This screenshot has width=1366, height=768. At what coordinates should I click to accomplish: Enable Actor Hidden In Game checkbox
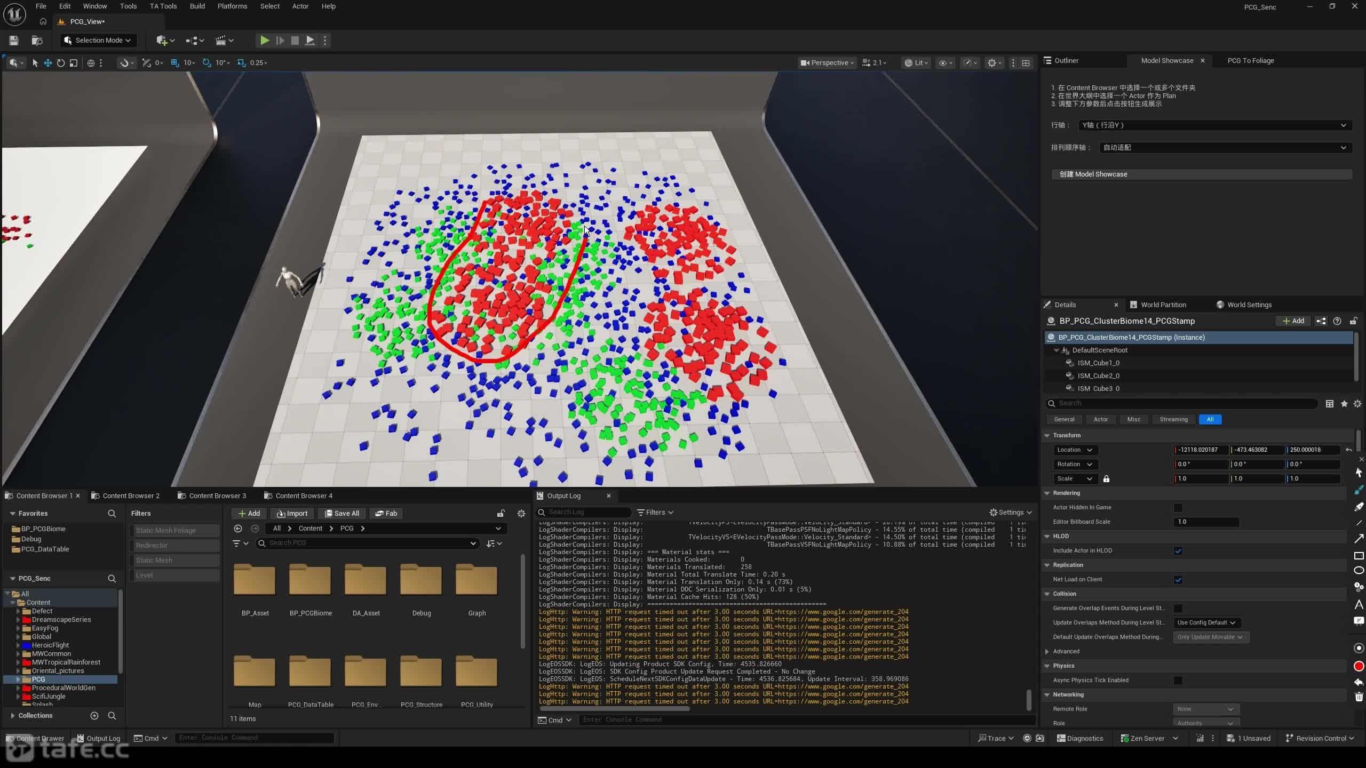1178,508
